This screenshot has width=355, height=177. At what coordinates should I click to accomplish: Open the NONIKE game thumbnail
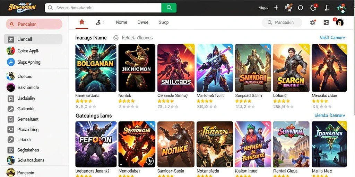point(176,144)
